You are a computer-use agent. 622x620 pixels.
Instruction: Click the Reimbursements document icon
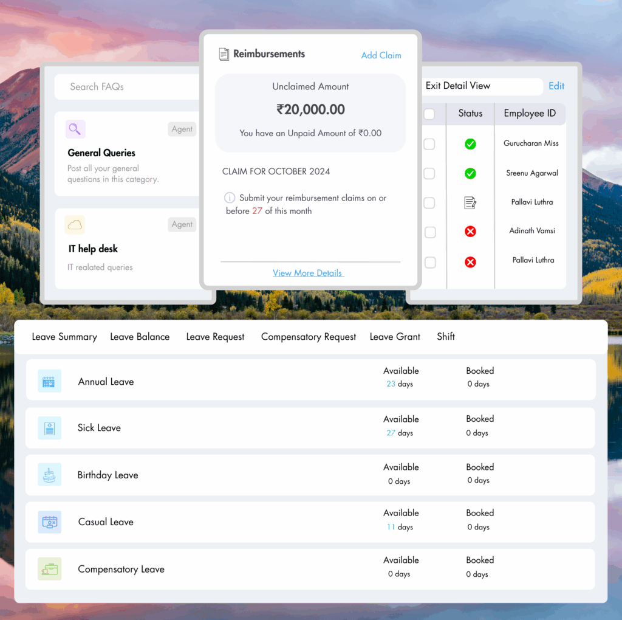[224, 54]
